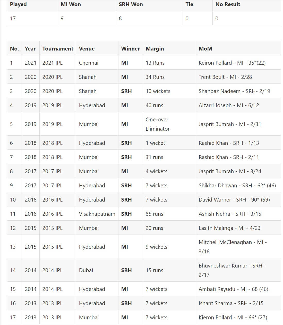
Task: Select the "Margin" column header
Action: click(169, 48)
